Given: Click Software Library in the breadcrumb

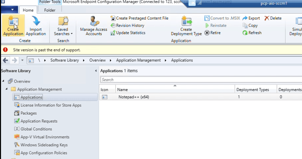Looking at the screenshot, I should pos(64,60).
